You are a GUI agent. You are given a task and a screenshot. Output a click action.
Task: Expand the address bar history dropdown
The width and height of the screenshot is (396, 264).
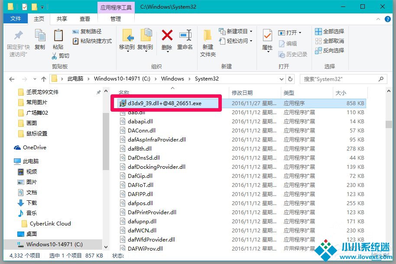coord(282,79)
